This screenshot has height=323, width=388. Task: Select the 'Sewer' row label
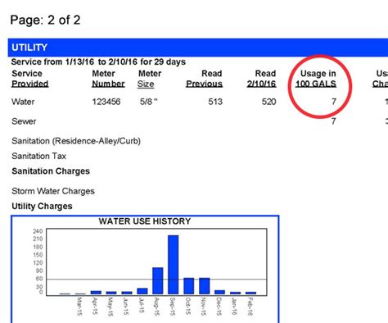24,121
